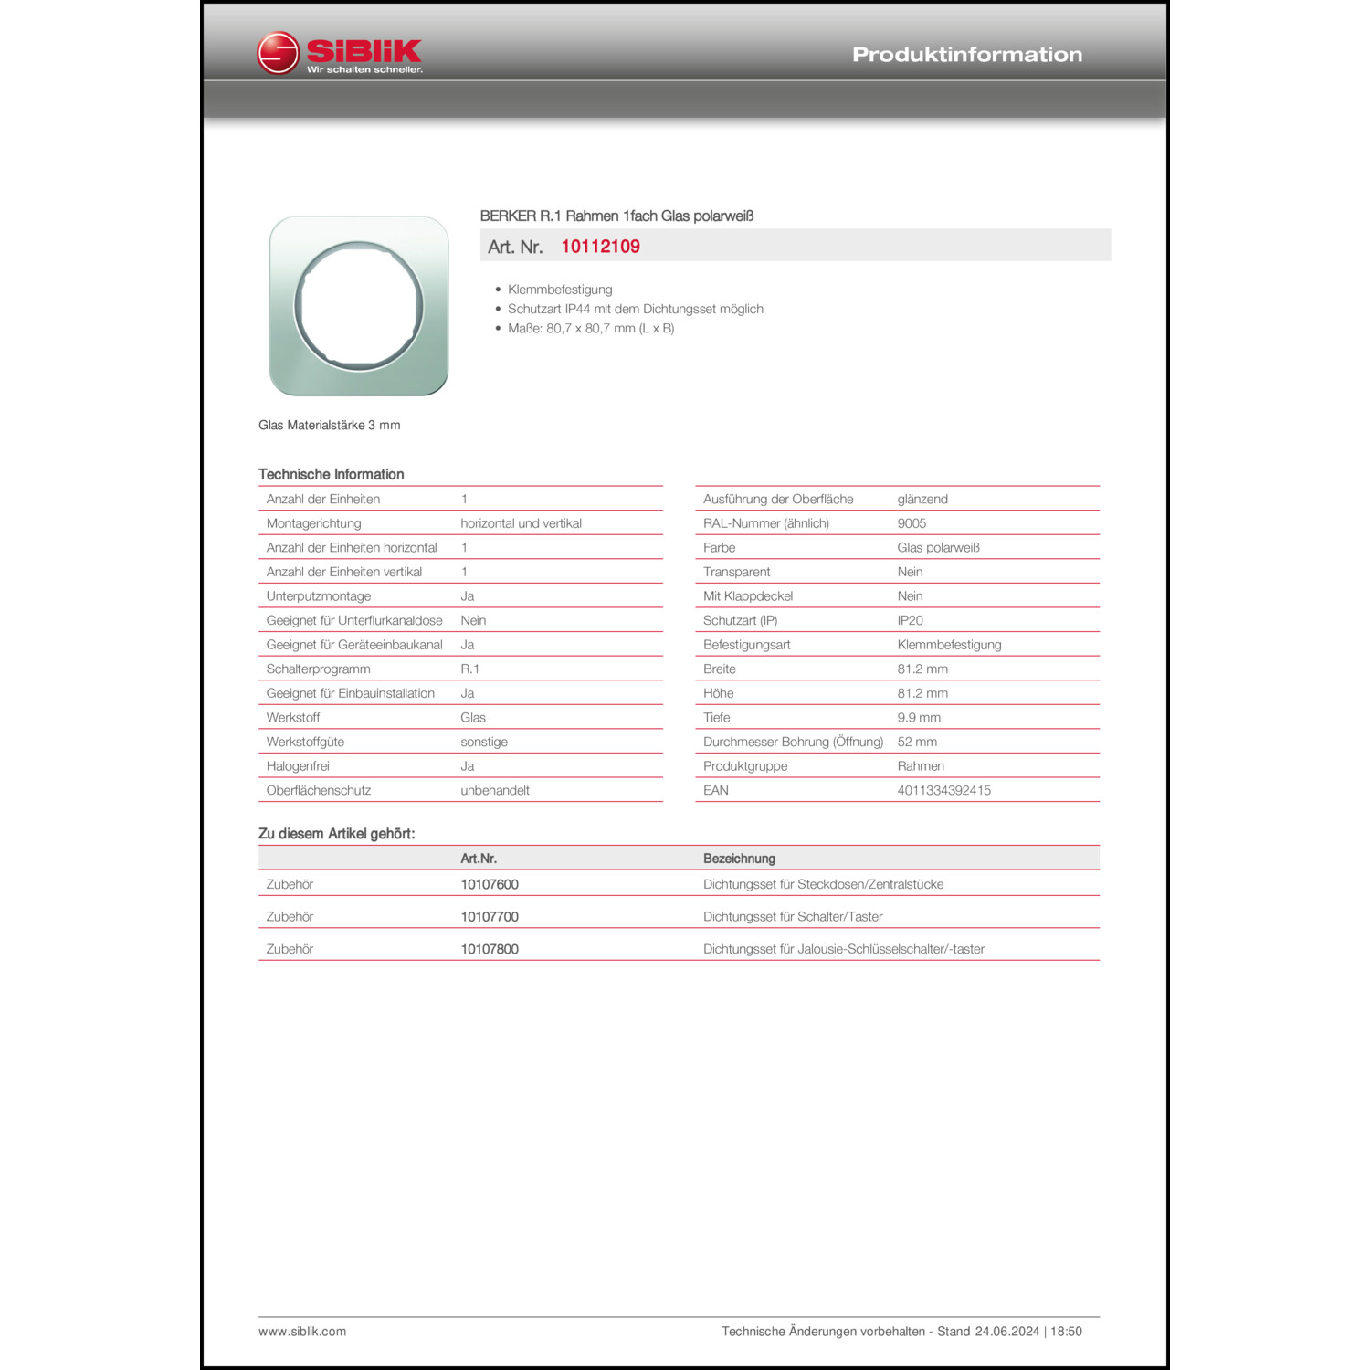Click the Produktinformation header title
This screenshot has height=1370, width=1370.
[967, 55]
